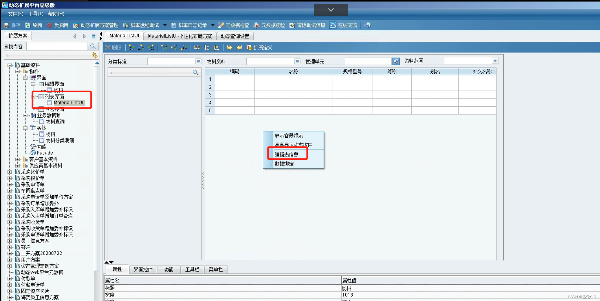Viewport: 600px width, 301px height.
Task: Start 脚本远程调试 from toolbar
Action: (141, 25)
